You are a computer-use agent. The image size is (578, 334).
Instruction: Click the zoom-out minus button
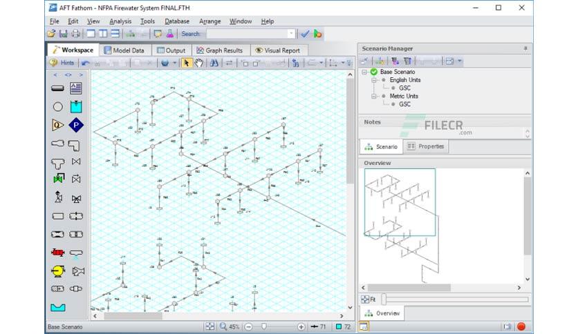[x=249, y=326]
